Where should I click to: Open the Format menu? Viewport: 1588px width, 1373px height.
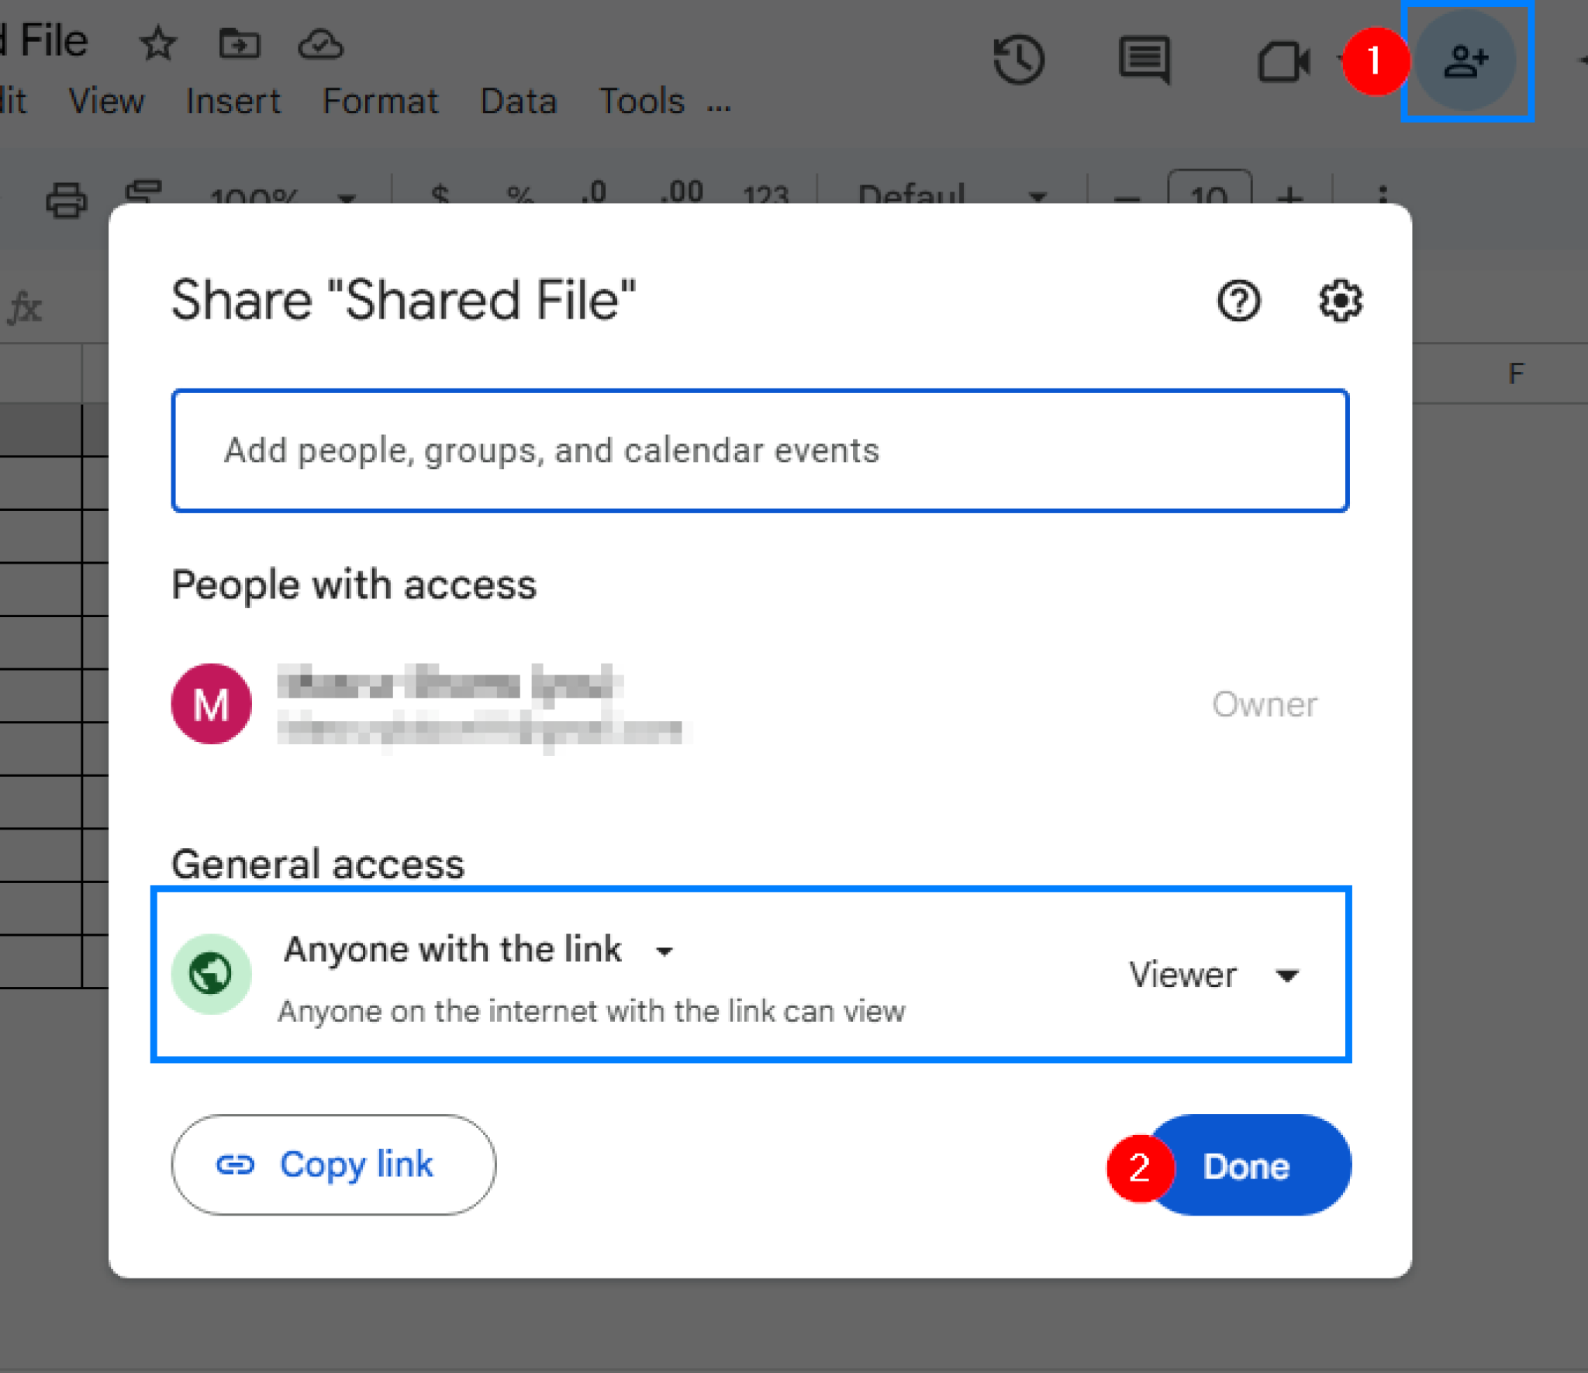coord(381,100)
